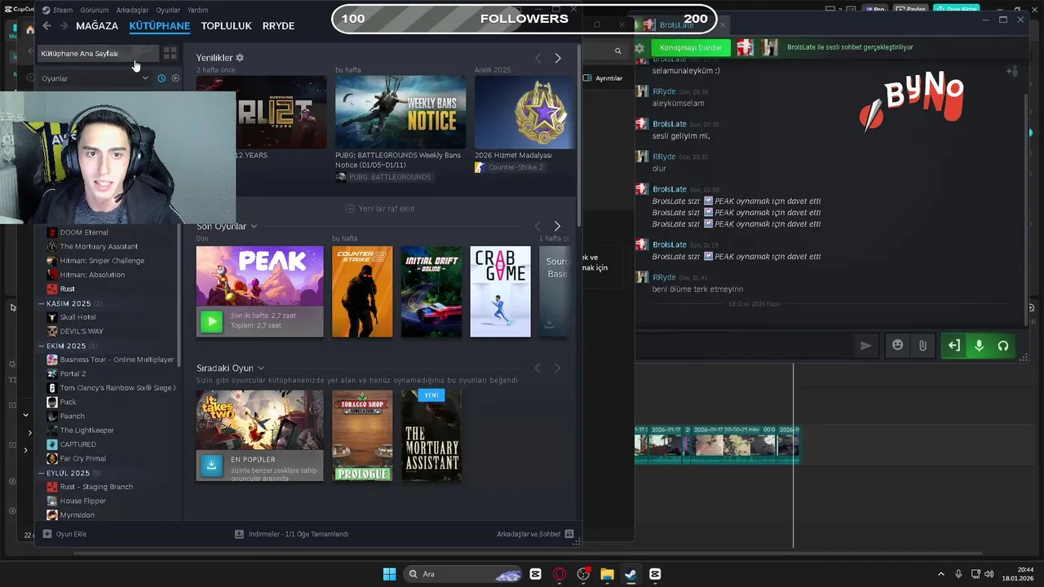
Task: Select House Flipper in the game list
Action: (83, 501)
